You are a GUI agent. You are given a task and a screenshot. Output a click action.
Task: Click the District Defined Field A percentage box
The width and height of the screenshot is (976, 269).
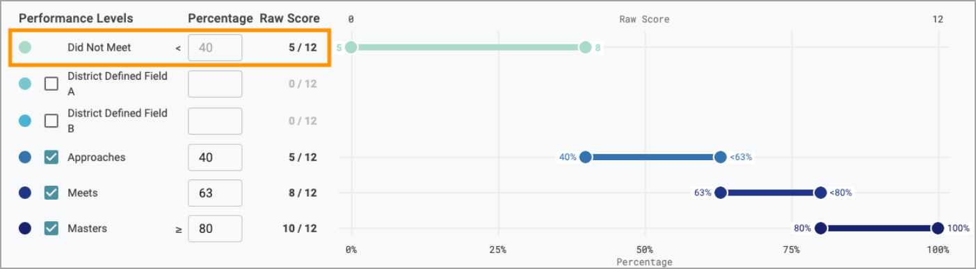pos(215,84)
